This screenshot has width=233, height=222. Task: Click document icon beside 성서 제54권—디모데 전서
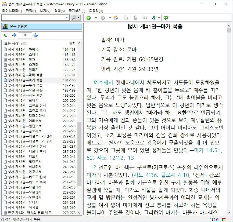(x=5, y=146)
